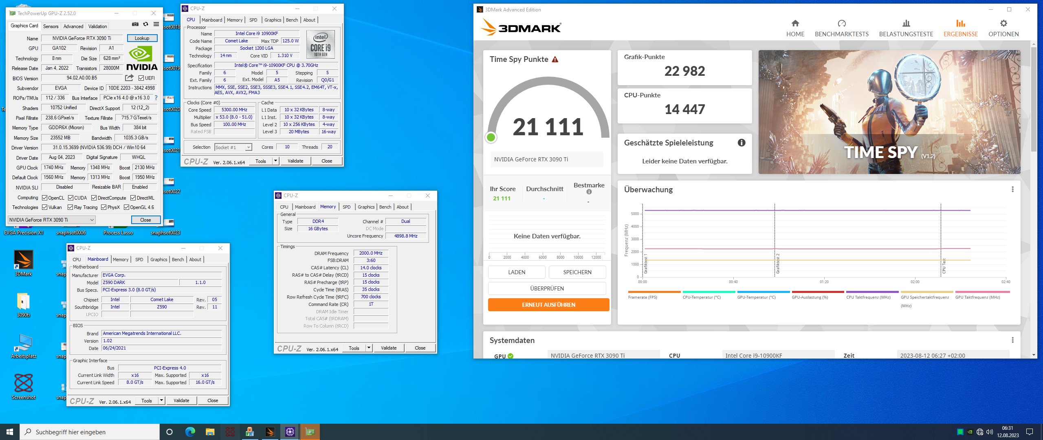This screenshot has height=440, width=1043.
Task: Switch to the Sensors tab in GPU-Z
Action: click(51, 26)
